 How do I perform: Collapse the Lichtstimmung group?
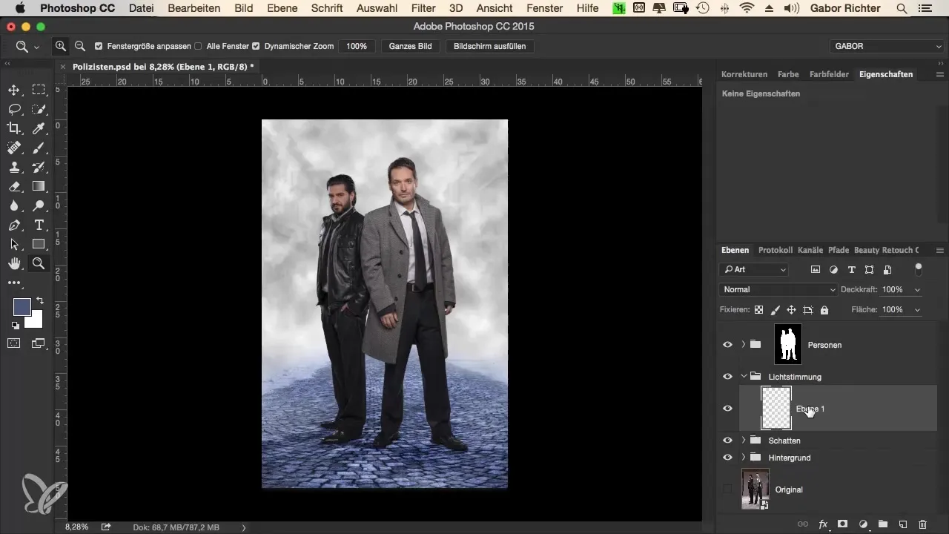click(744, 377)
